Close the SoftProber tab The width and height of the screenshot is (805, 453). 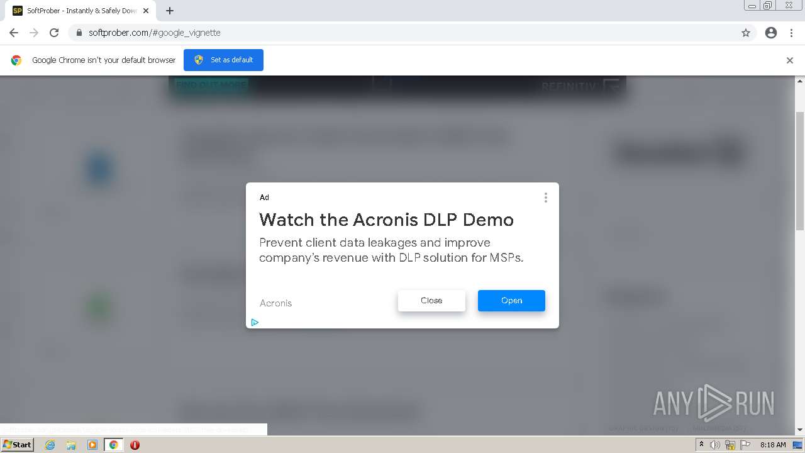(x=146, y=11)
